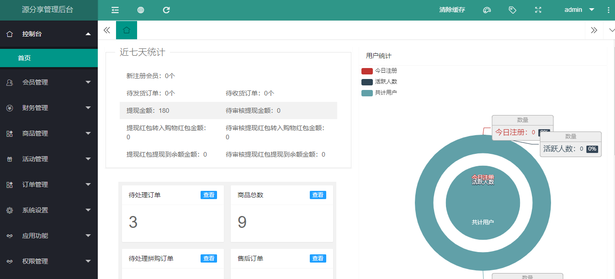
Task: Click the link icon beside 应用功能
Action: point(10,236)
